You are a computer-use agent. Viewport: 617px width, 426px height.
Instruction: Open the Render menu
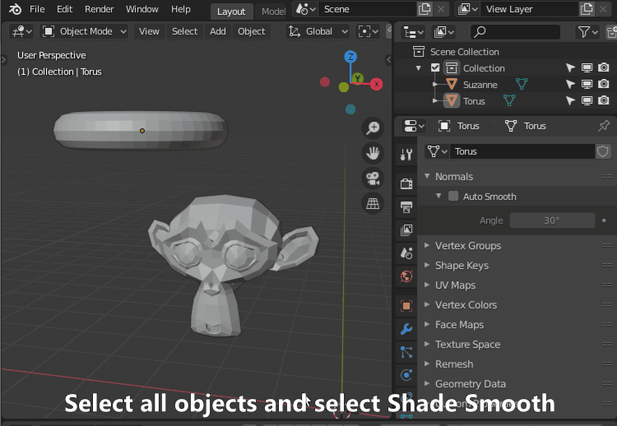point(100,9)
